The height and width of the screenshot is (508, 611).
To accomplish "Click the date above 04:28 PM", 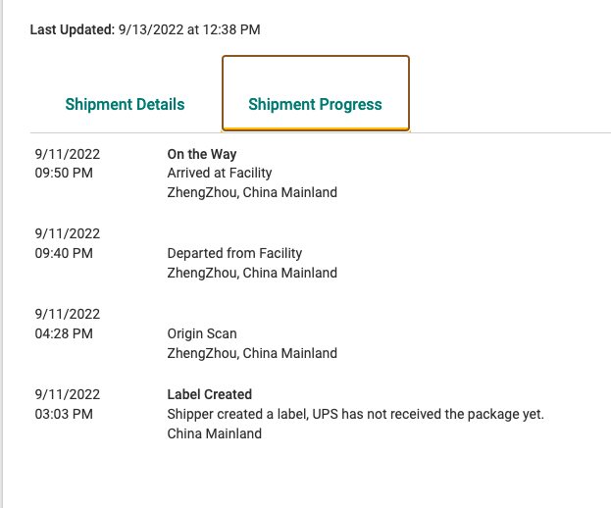I will click(68, 314).
